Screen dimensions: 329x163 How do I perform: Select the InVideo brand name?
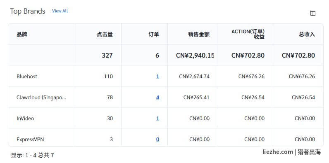point(25,119)
